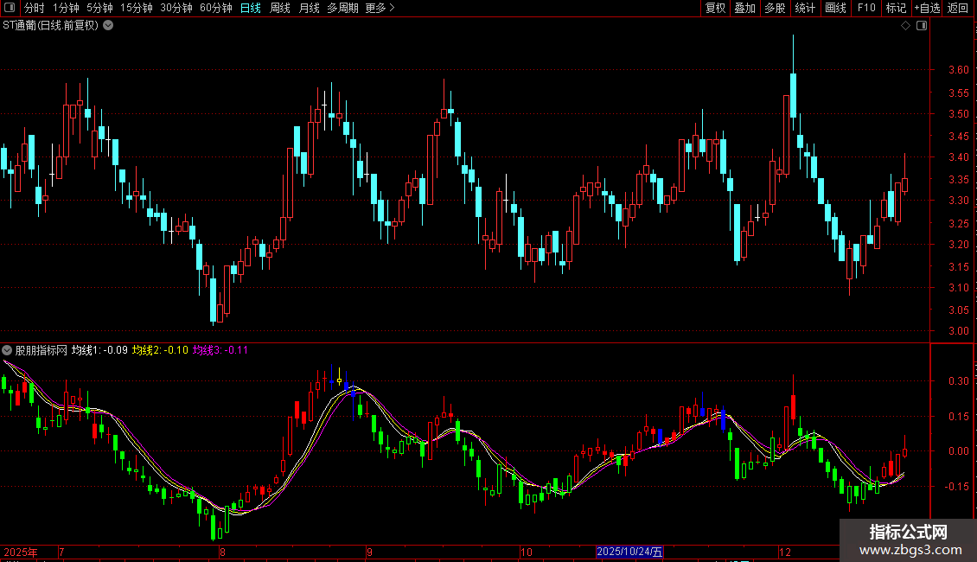Switch to 分时 intraday view
This screenshot has width=977, height=562.
coord(35,8)
